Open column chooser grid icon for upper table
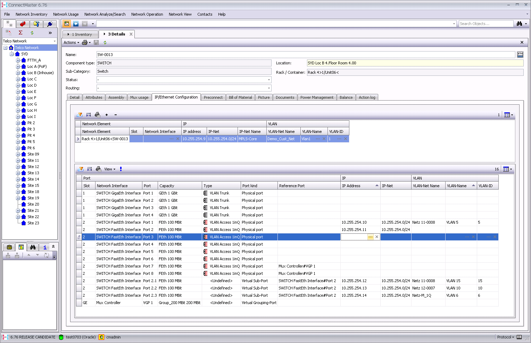Image resolution: width=531 pixels, height=343 pixels. coord(507,115)
